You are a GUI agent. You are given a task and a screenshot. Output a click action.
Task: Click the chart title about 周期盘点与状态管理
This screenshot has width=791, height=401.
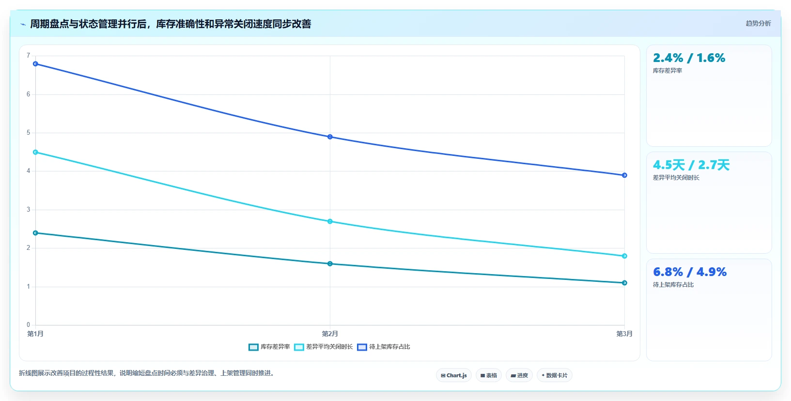tap(171, 24)
